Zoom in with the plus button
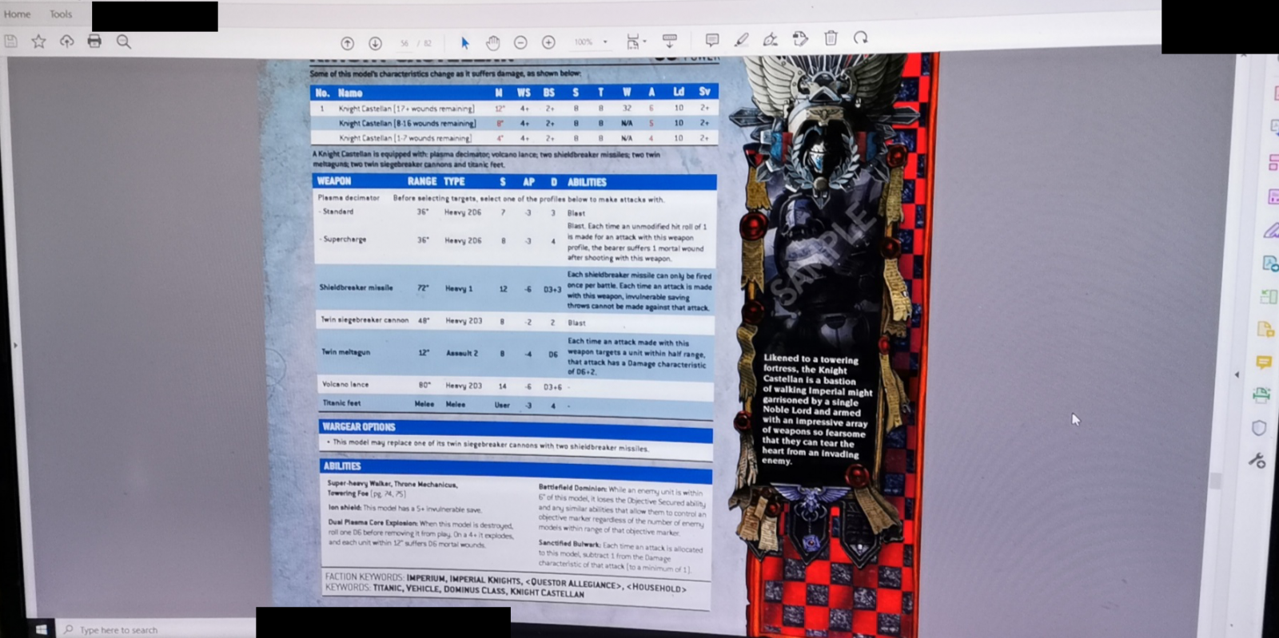 click(548, 42)
